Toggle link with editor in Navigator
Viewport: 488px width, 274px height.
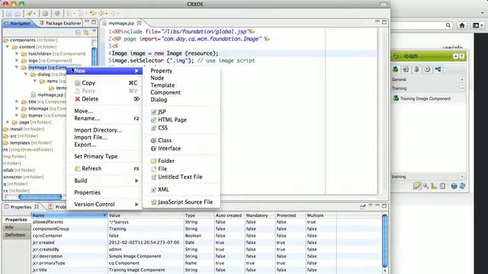(86, 32)
